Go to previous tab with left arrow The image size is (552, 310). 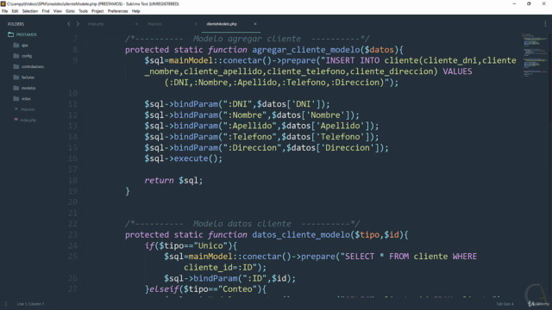pos(69,24)
